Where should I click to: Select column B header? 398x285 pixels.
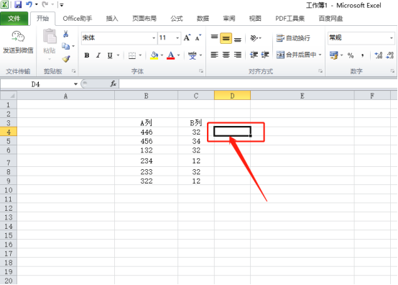[147, 96]
